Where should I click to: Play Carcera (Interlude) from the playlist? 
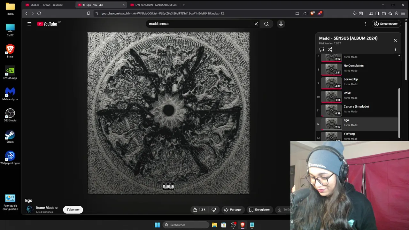coord(357,110)
